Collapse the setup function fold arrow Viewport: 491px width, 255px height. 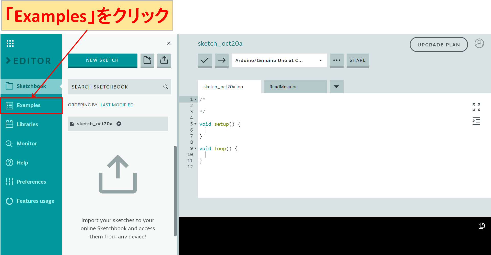[195, 124]
